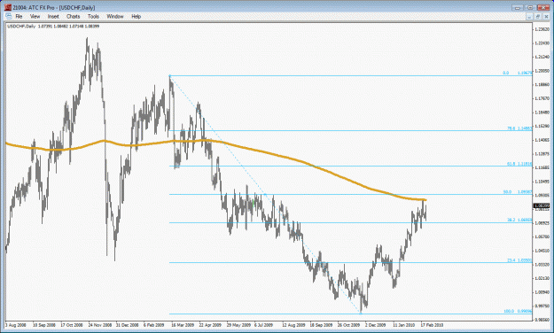The image size is (554, 333).
Task: Select the 78.6 Fibonacci level label
Action: pyautogui.click(x=511, y=128)
